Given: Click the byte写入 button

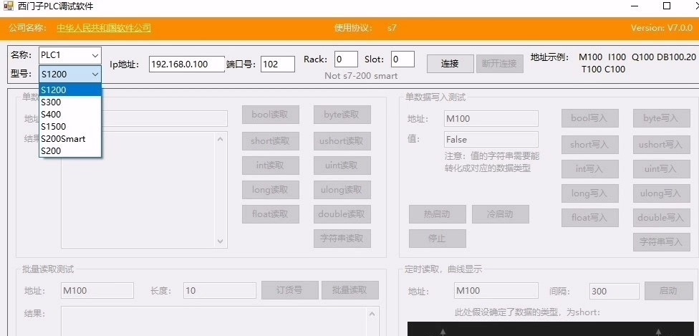Looking at the screenshot, I should click(661, 118).
